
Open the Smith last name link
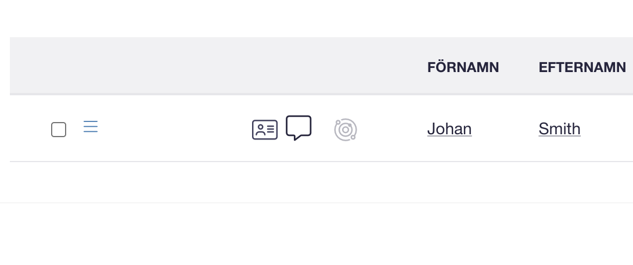click(559, 129)
